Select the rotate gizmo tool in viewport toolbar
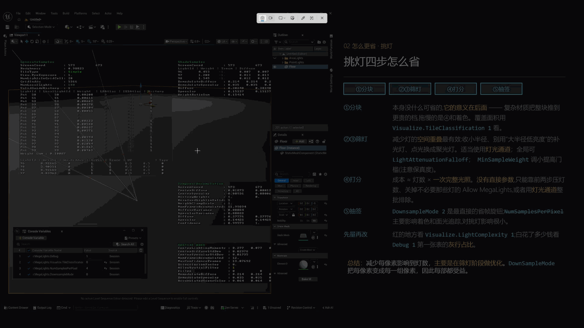Image resolution: width=584 pixels, height=328 pixels. pos(32,42)
